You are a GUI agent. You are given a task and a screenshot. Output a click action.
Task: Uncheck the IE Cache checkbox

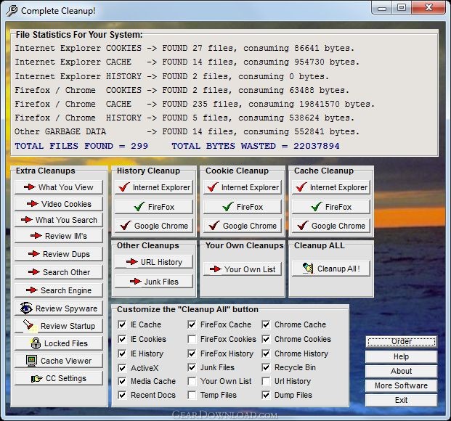(122, 324)
